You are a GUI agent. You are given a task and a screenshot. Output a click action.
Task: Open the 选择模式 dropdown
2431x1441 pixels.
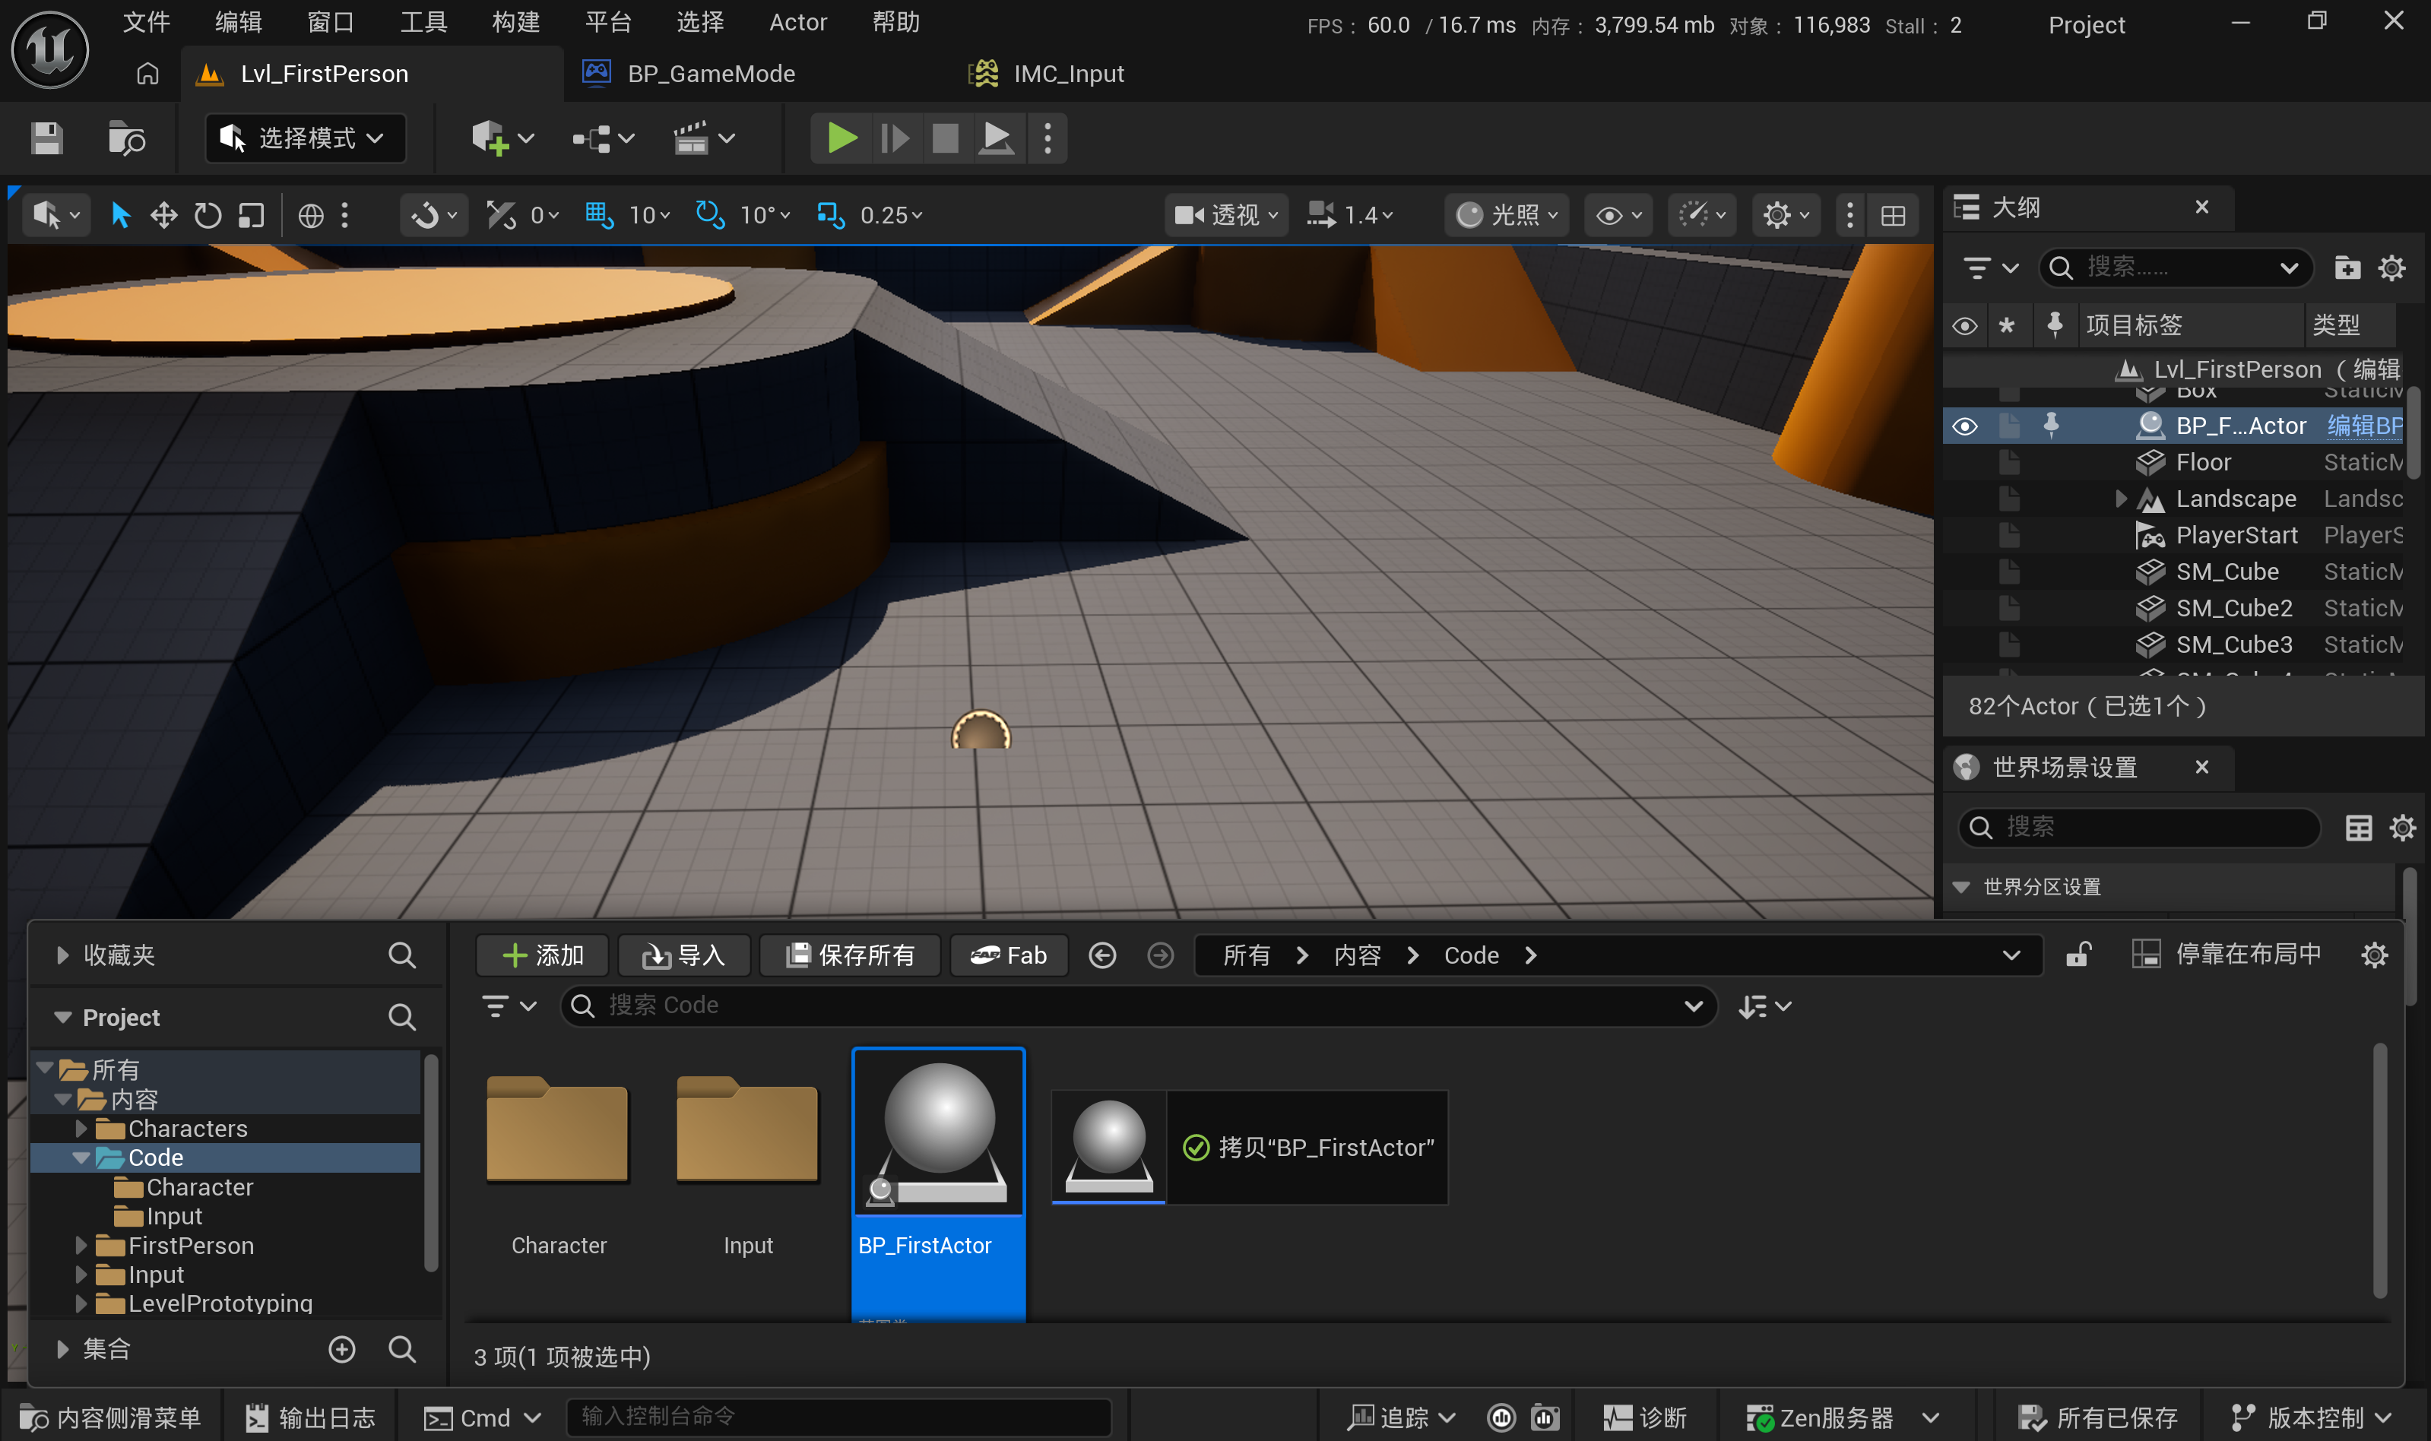point(305,139)
